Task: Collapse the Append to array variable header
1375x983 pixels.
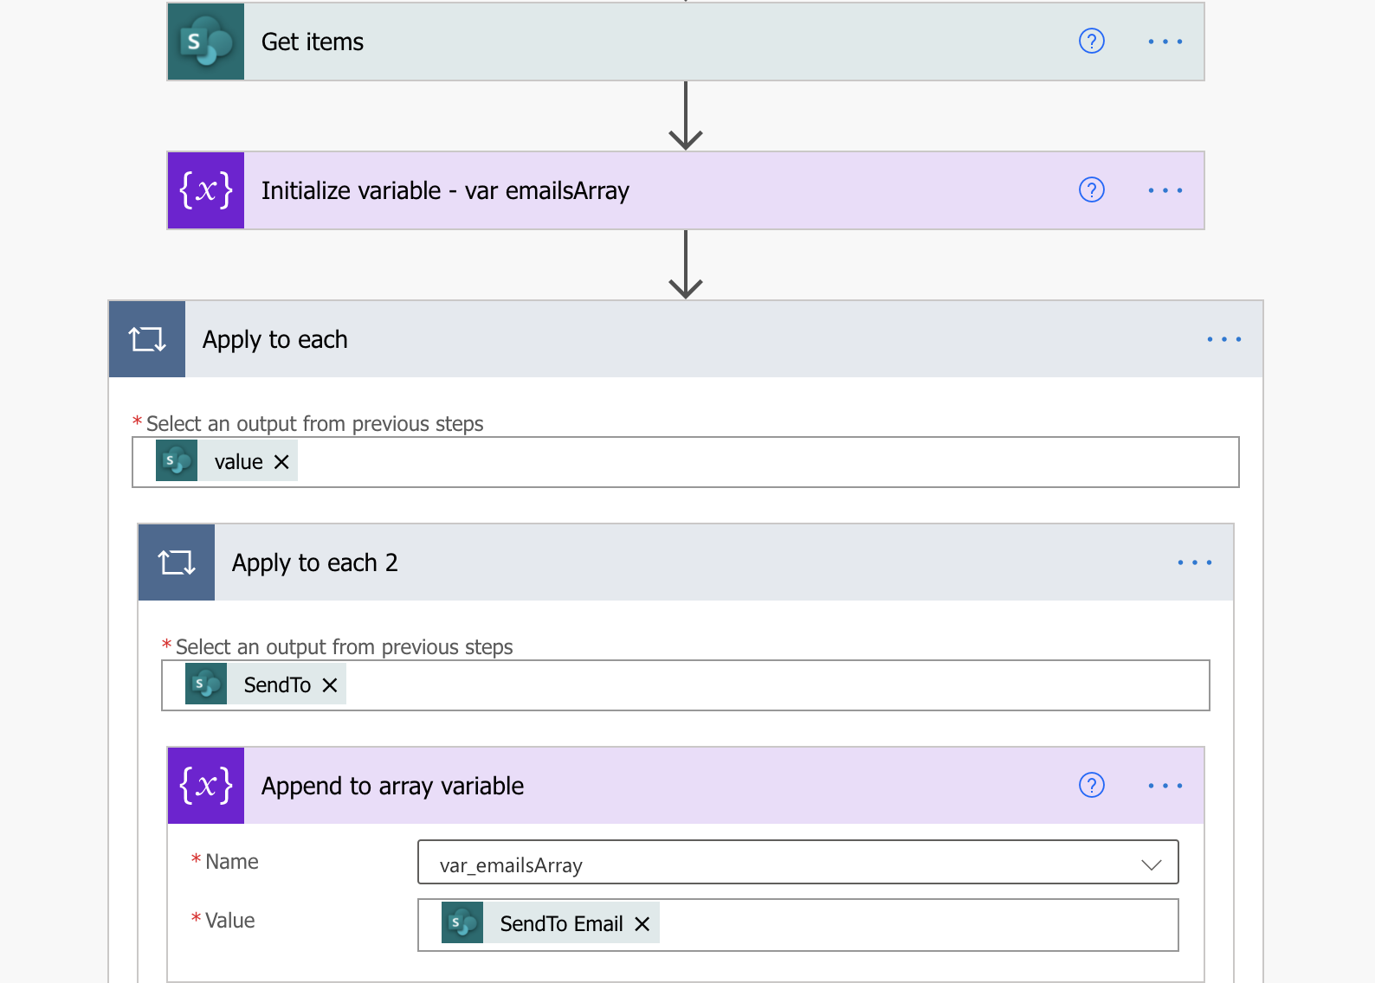Action: [686, 786]
